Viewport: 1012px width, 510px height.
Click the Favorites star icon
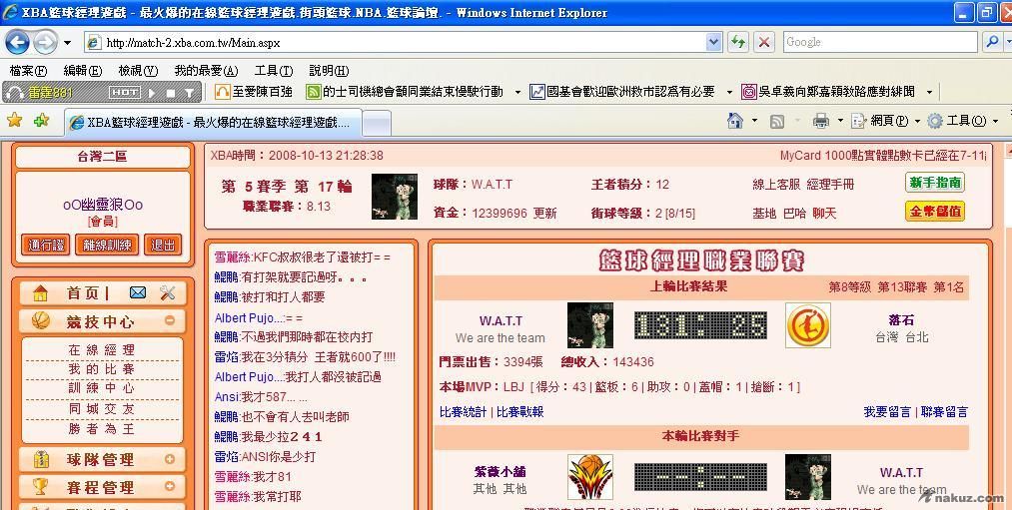click(14, 120)
